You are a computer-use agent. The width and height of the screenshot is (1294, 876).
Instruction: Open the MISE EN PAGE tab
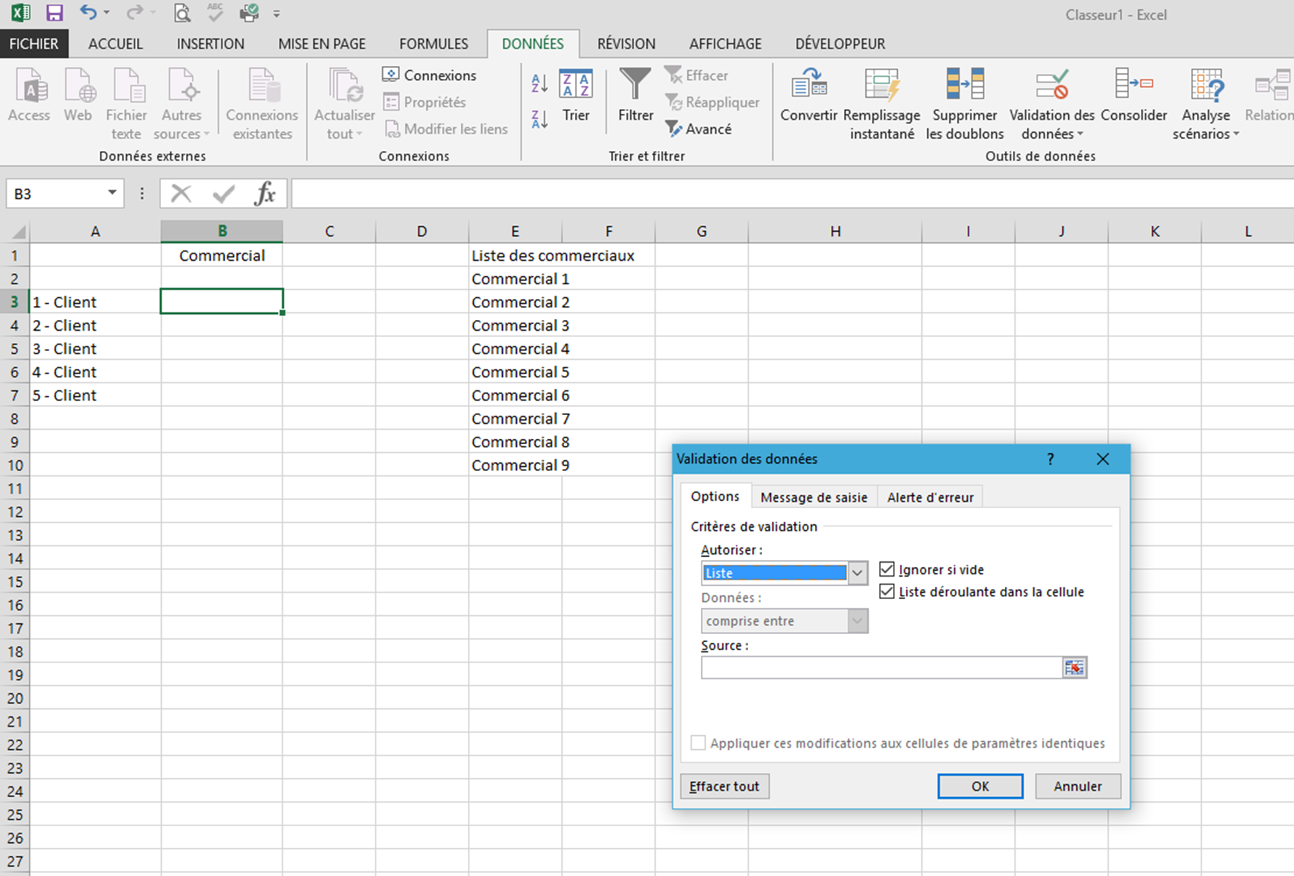coord(321,44)
